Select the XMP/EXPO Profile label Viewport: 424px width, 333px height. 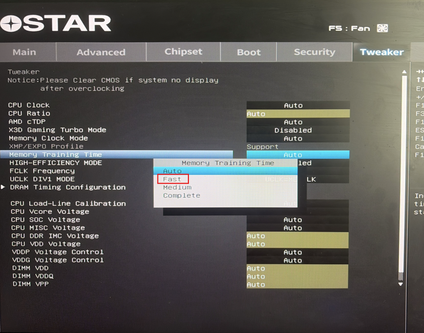(x=46, y=146)
